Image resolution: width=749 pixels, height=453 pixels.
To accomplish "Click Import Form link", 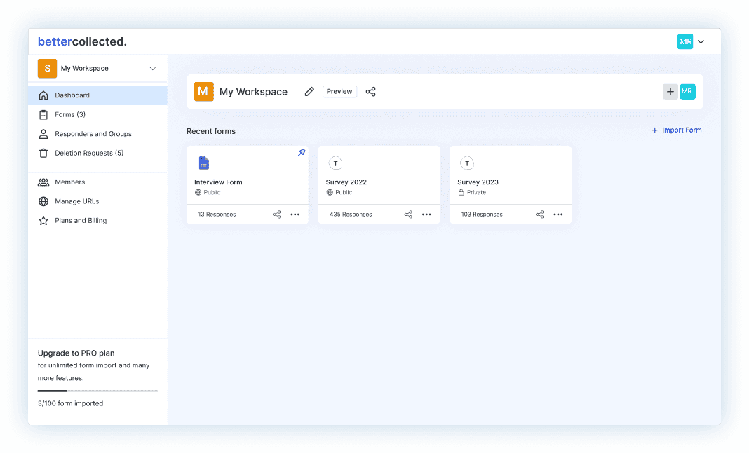I will point(676,130).
